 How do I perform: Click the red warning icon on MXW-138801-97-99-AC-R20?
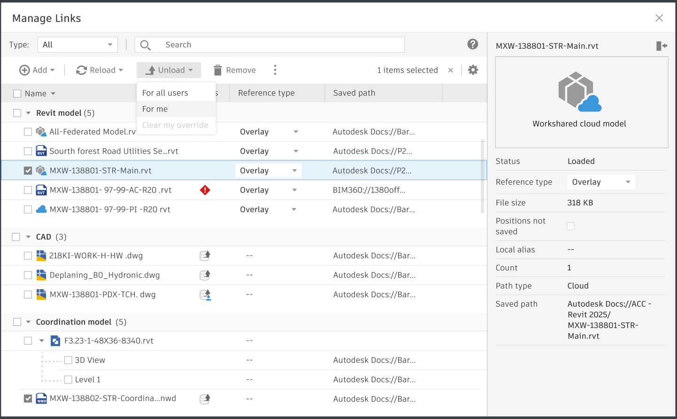205,190
